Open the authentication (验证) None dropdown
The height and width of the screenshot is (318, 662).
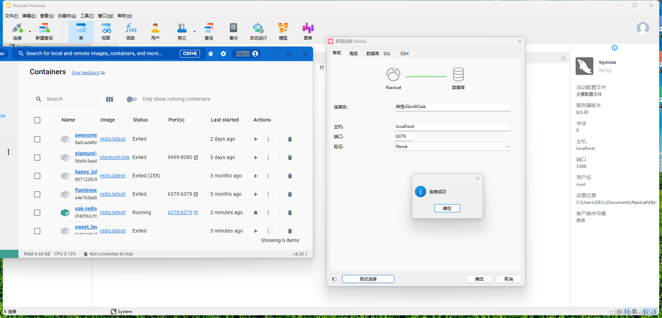pos(452,147)
